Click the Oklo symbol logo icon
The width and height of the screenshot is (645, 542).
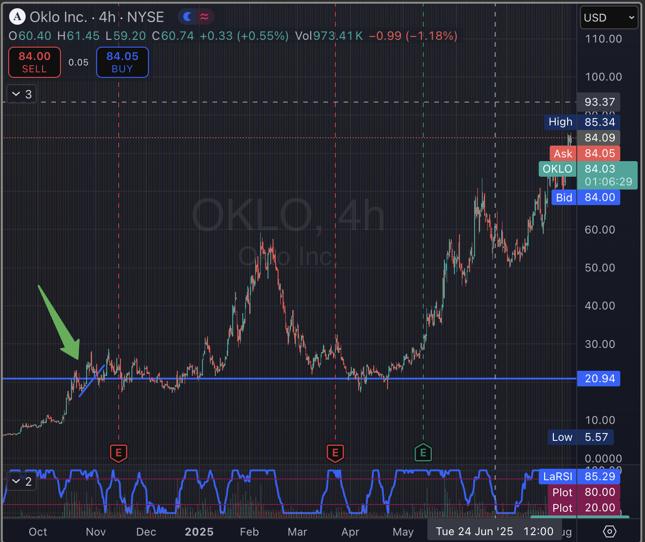point(17,17)
